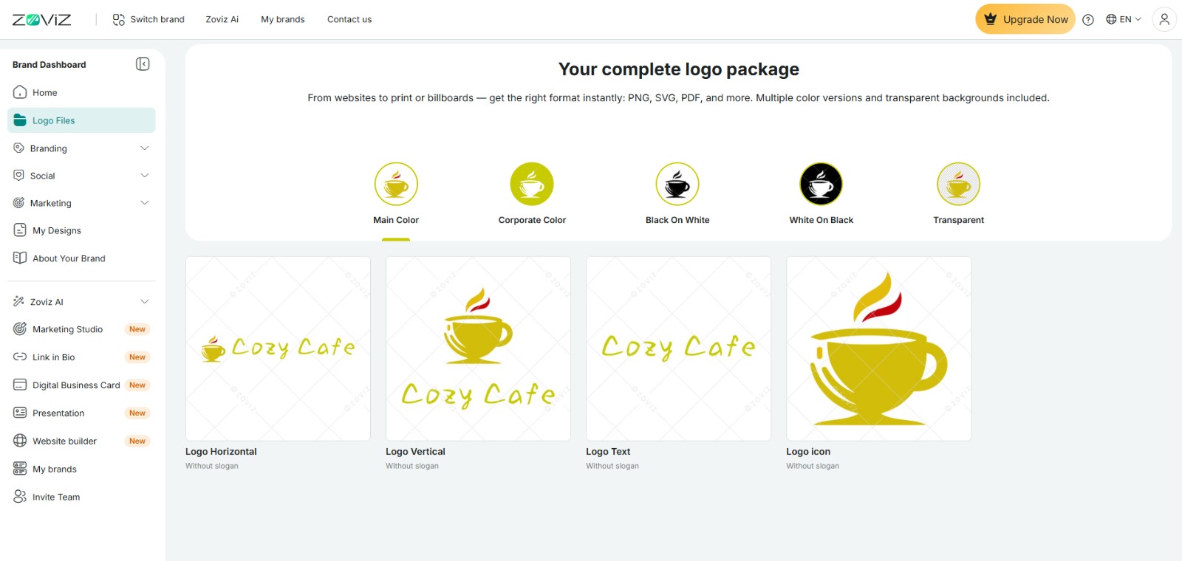This screenshot has height=561, width=1182.
Task: Open the Logo Vertical thumbnail
Action: click(478, 348)
